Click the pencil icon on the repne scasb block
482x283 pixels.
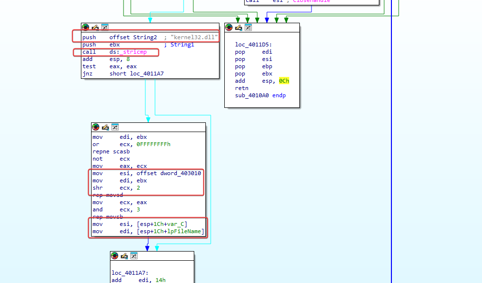[105, 127]
